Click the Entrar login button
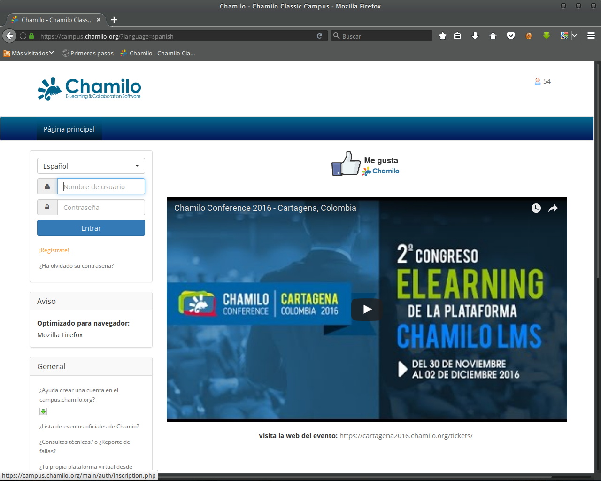The image size is (601, 481). [91, 227]
